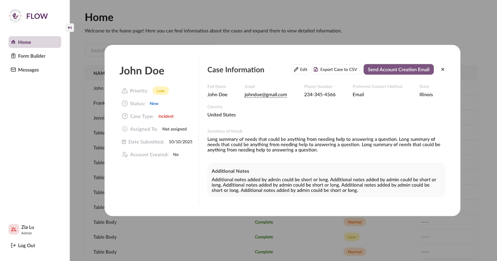The image size is (497, 261).
Task: Click the phone number 234-345-4566
Action: point(320,95)
